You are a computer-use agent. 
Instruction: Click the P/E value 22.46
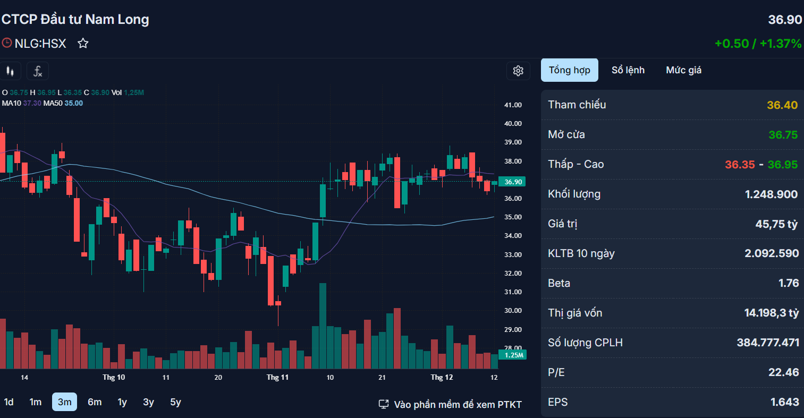tap(784, 372)
